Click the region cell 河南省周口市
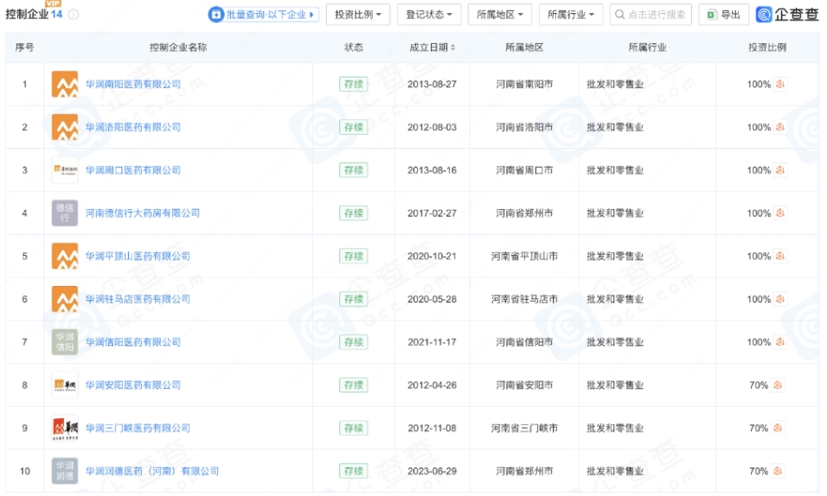The height and width of the screenshot is (496, 827). click(x=524, y=170)
